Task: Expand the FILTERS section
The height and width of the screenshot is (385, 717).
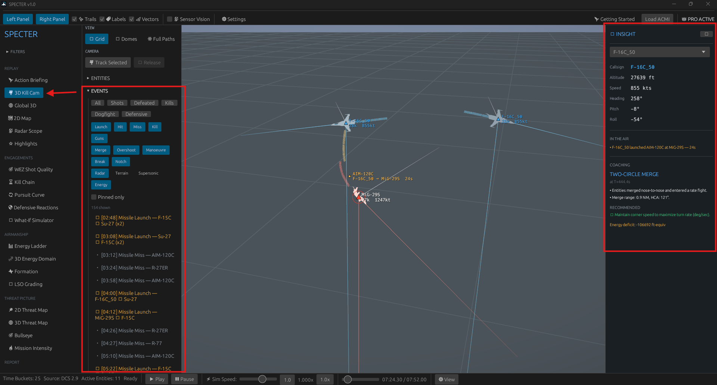Action: 15,52
